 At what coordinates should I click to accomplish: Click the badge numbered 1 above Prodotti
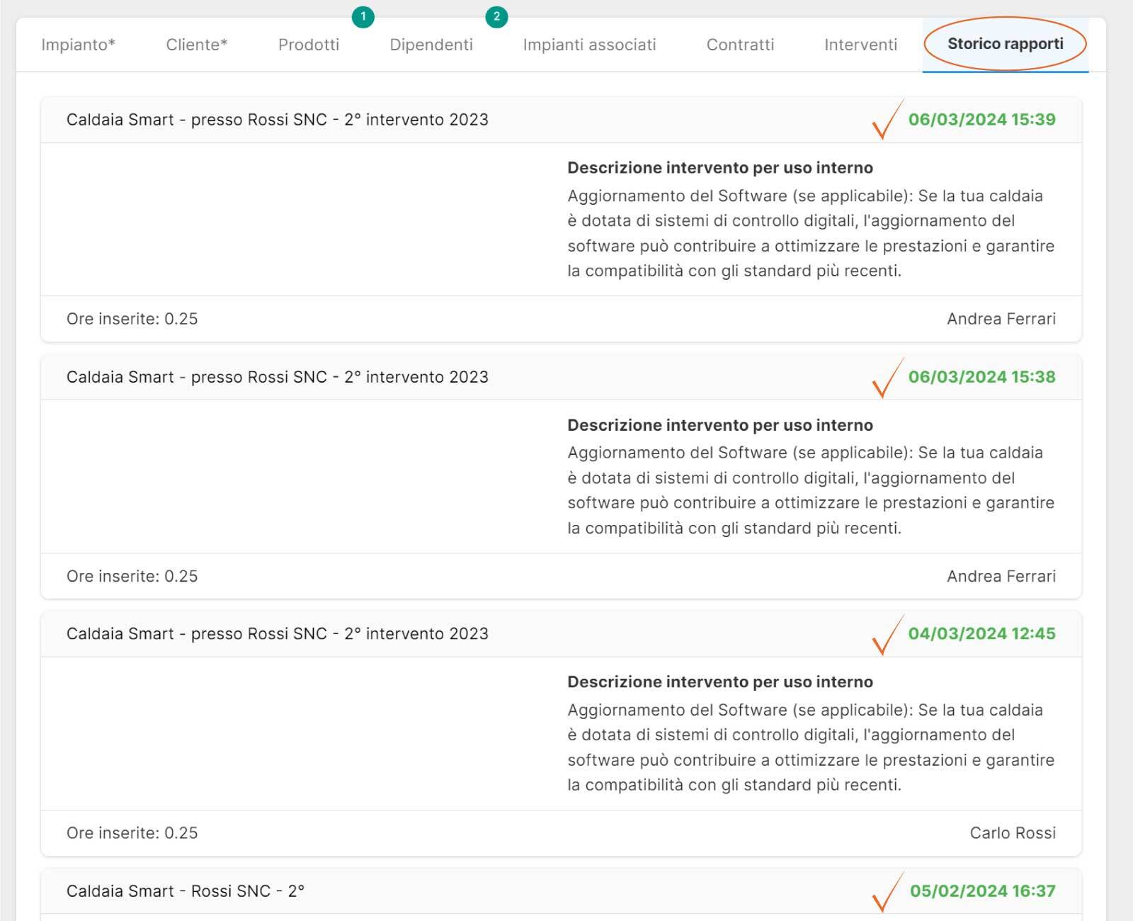coord(363,16)
